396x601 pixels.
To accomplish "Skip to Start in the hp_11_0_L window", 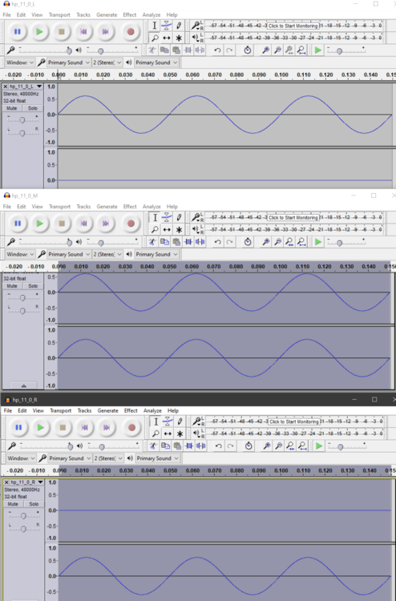I will (83, 32).
